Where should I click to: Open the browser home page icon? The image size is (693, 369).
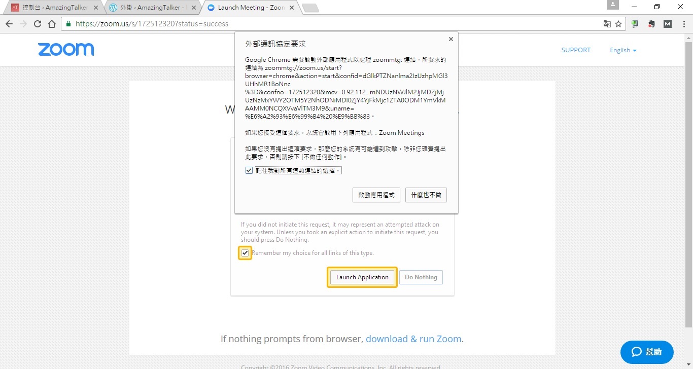coord(51,24)
